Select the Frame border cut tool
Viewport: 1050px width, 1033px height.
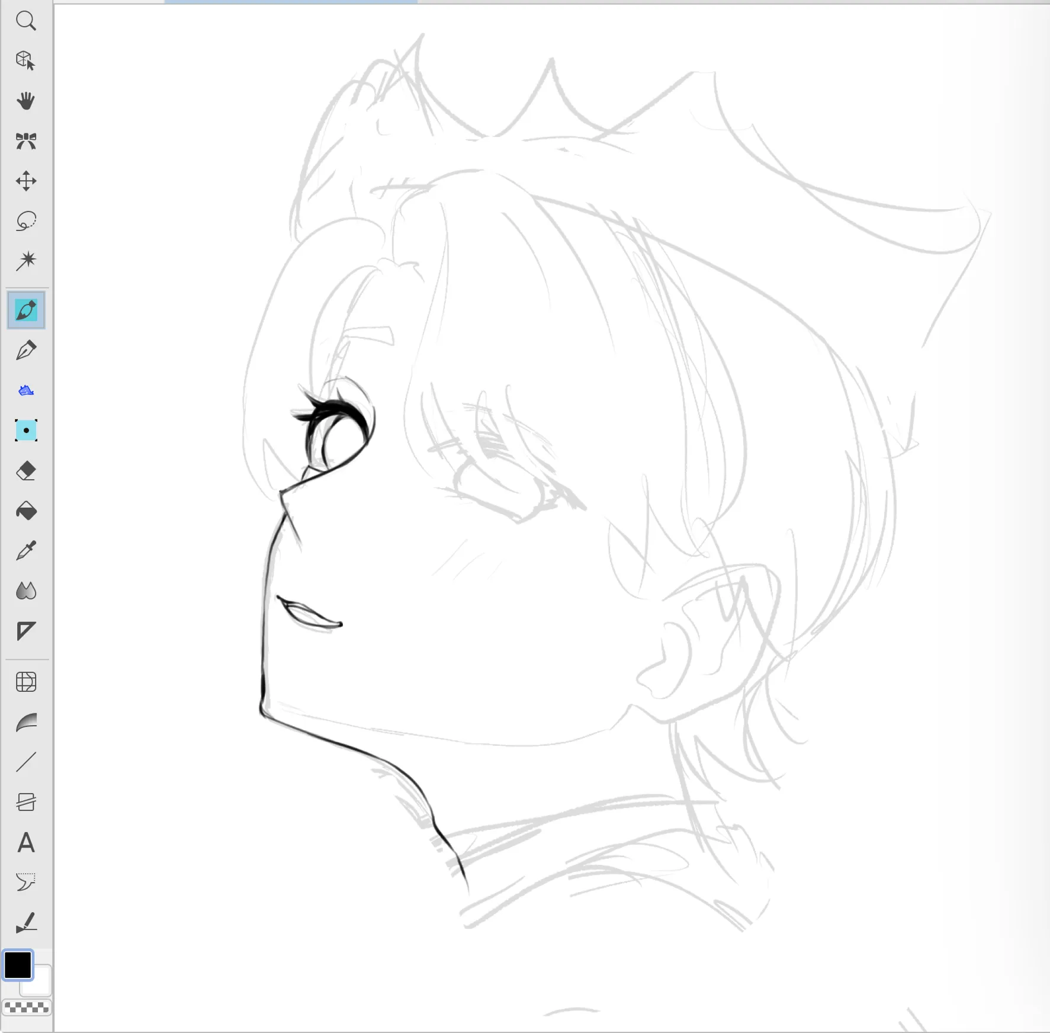[x=26, y=802]
